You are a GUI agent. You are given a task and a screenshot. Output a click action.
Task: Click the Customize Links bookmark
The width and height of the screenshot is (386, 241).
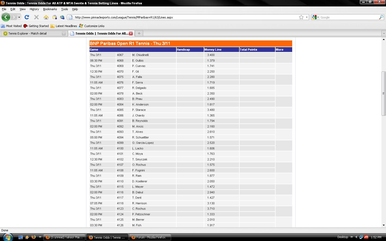pos(92,26)
